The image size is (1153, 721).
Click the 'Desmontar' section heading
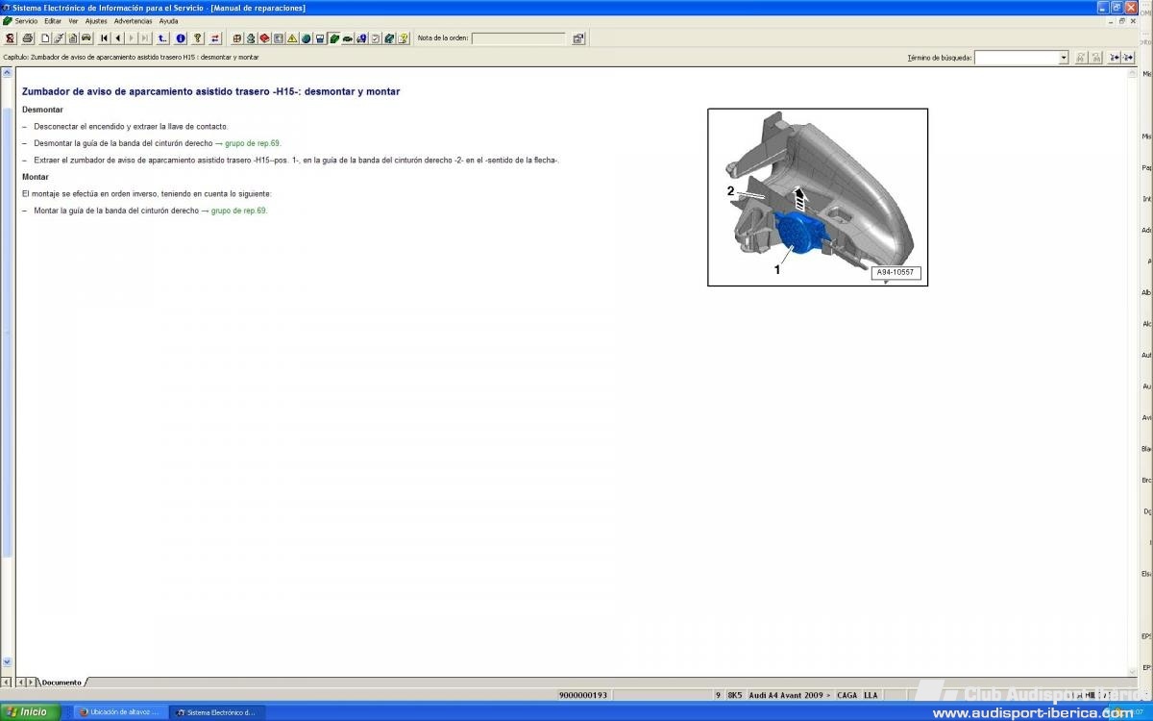pos(42,110)
